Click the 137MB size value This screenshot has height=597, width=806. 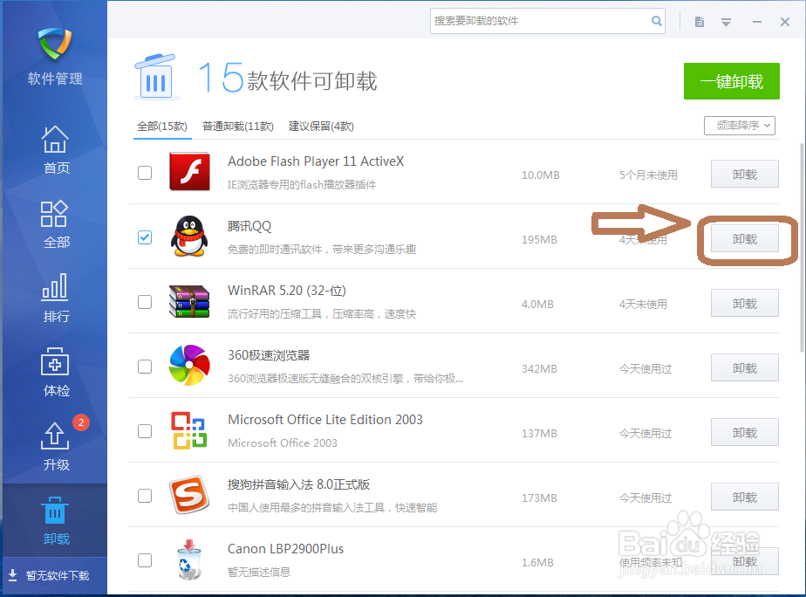(x=539, y=434)
